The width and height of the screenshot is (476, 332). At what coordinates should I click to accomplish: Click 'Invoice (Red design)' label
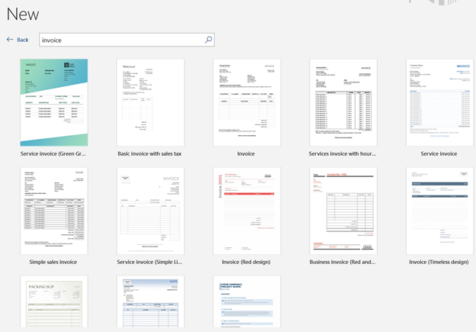[246, 262]
